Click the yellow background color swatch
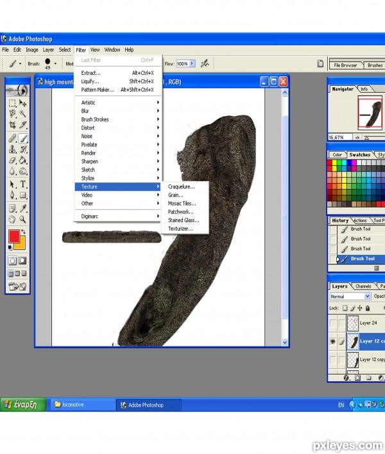The width and height of the screenshot is (385, 454). 22,245
